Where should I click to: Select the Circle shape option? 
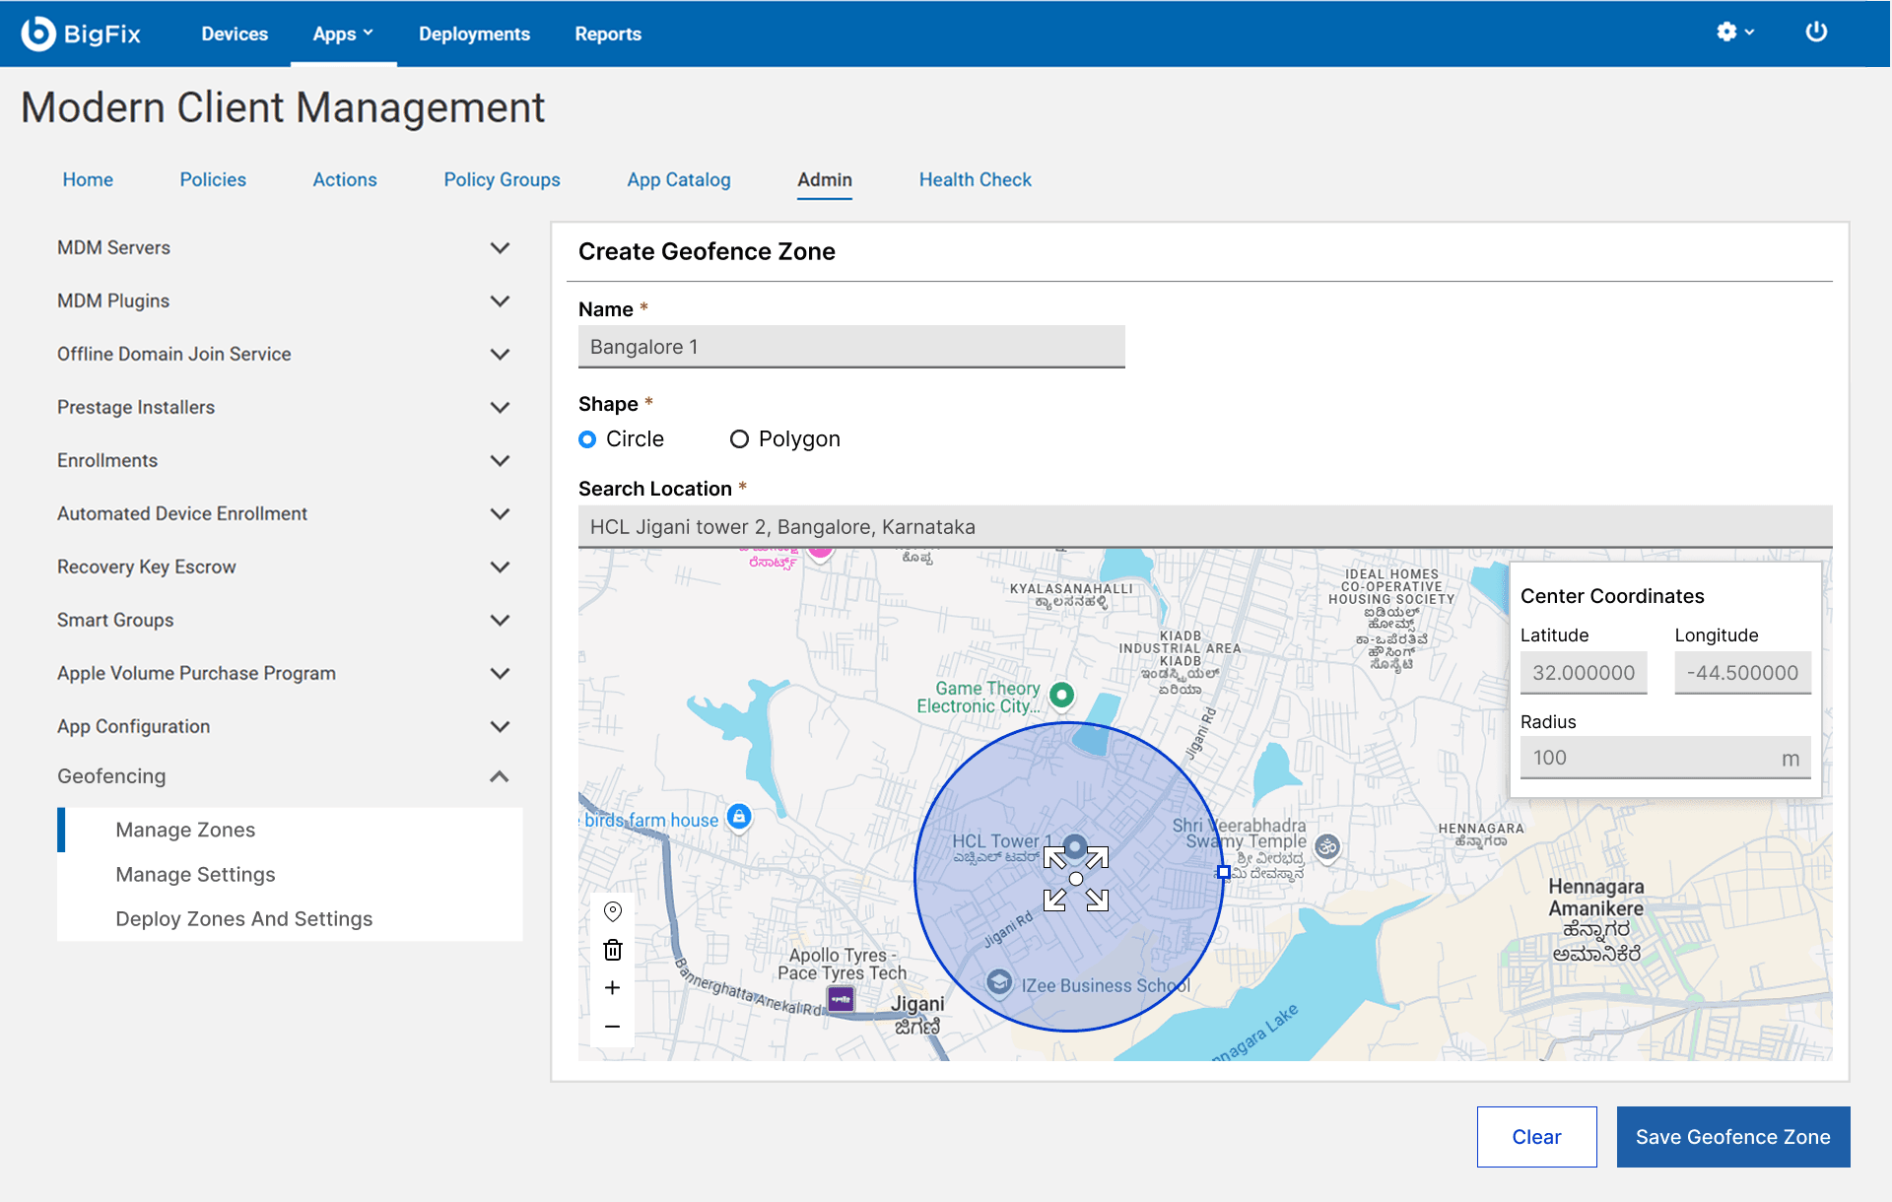click(x=587, y=439)
